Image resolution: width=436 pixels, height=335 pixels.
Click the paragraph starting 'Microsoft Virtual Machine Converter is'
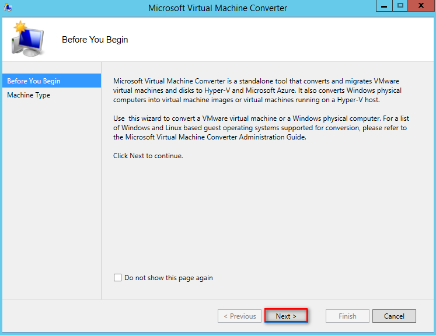[257, 90]
